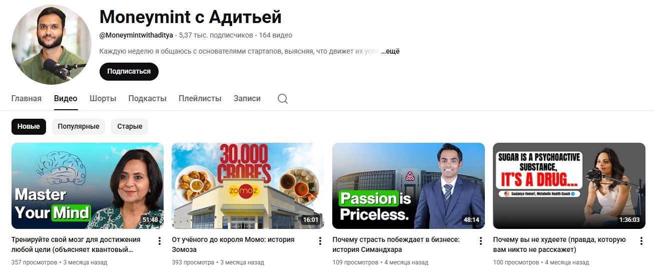Open options menu for brain training video

(160, 241)
